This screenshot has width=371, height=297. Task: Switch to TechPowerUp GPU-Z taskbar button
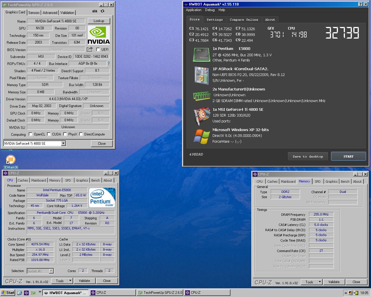click(x=160, y=293)
